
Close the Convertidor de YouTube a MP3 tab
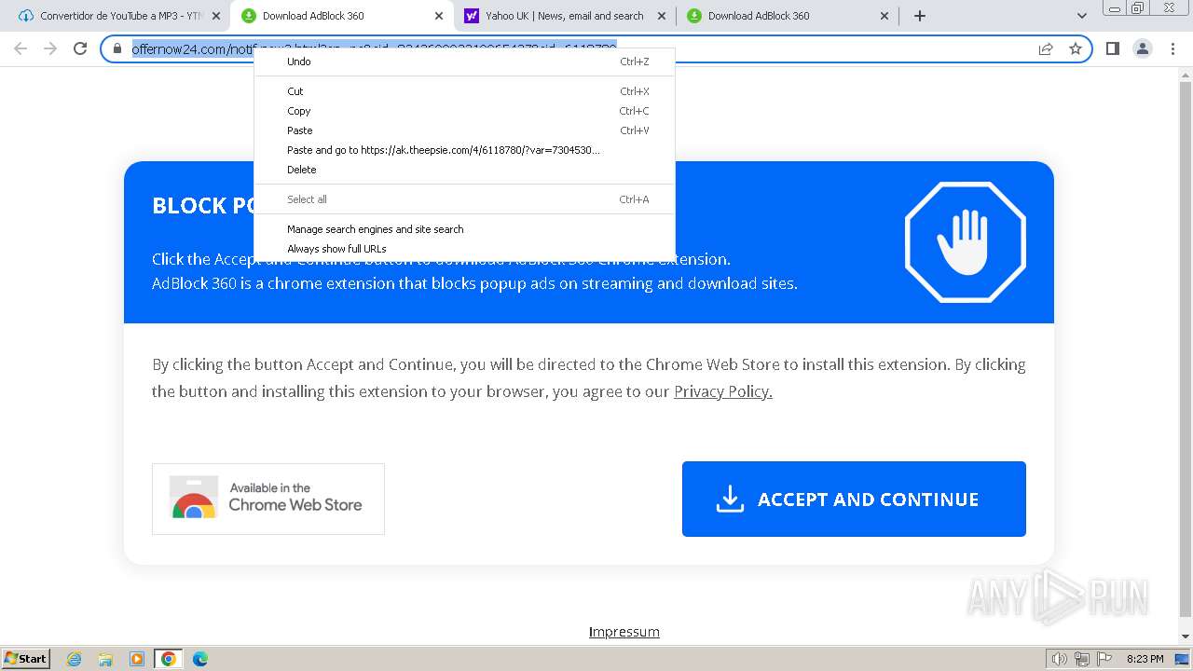[216, 16]
